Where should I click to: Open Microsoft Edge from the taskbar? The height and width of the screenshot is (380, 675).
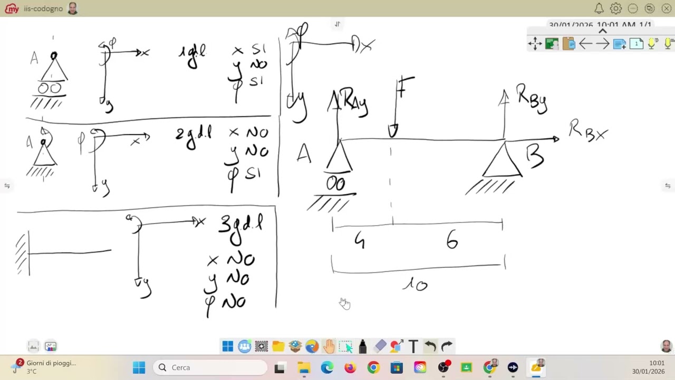[x=327, y=367]
